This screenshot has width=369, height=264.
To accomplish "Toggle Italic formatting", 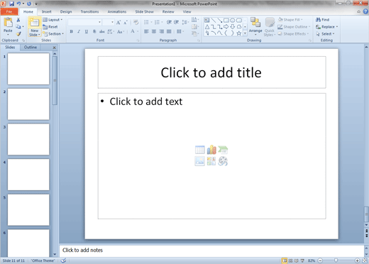I will (x=79, y=31).
